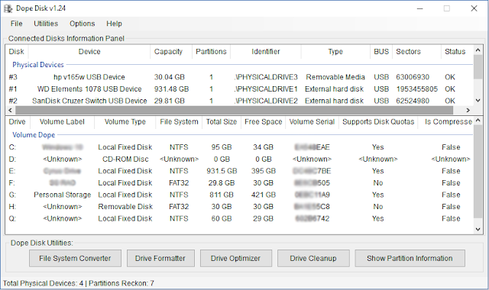Click the Volume Type column header

pos(125,122)
